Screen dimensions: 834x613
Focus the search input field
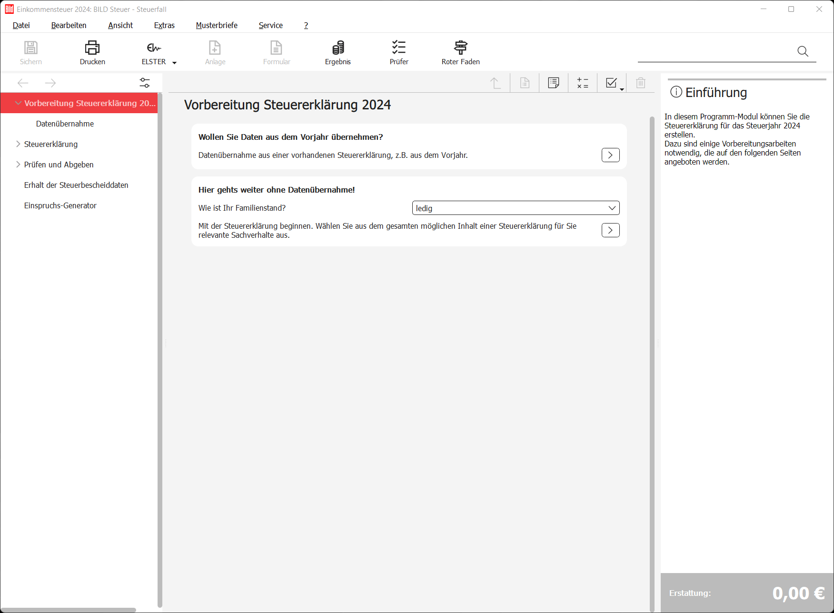coord(716,52)
